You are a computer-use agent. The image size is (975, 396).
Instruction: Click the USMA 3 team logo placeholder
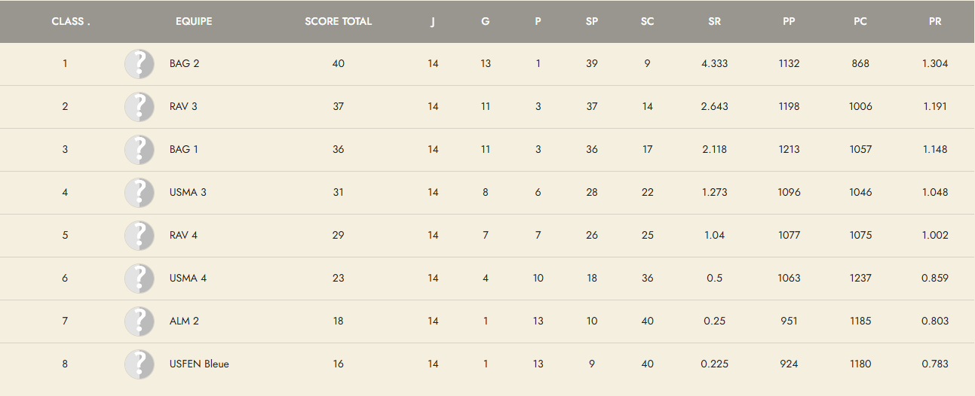point(140,193)
